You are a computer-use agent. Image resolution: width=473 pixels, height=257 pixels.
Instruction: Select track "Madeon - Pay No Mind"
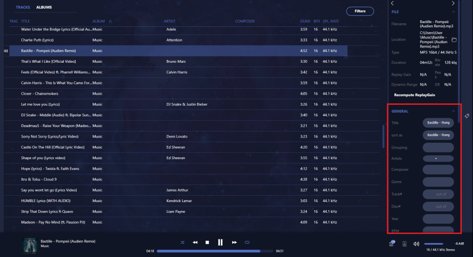tap(191, 222)
